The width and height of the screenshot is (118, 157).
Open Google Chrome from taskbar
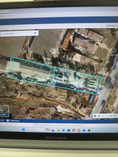74,130
